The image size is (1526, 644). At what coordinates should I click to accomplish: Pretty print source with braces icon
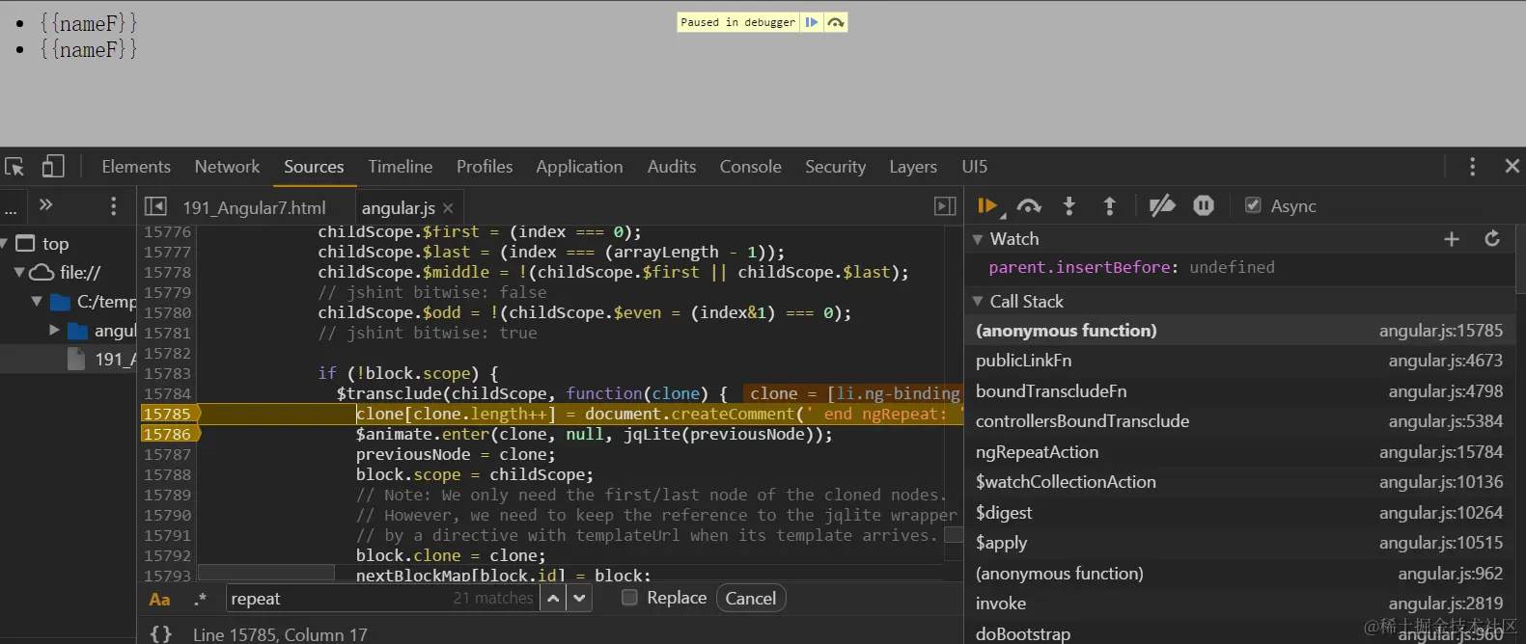click(x=161, y=633)
